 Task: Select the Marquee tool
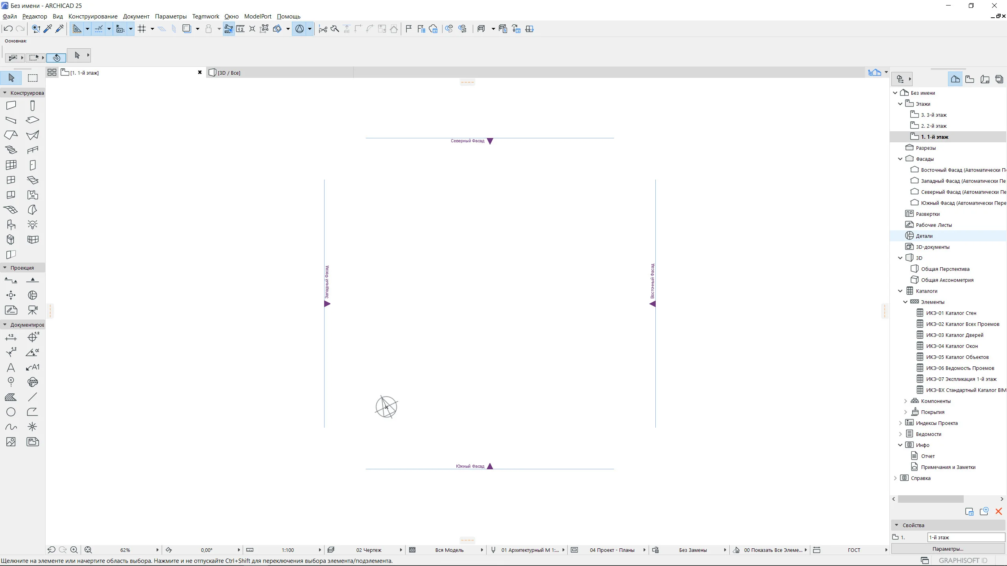coord(33,78)
